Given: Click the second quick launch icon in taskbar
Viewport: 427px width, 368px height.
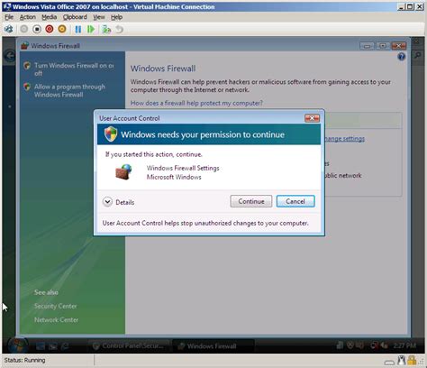Looking at the screenshot, I should tap(53, 346).
